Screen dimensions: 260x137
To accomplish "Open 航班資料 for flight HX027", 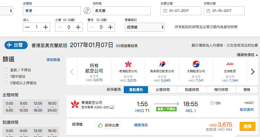I will point(247,110).
